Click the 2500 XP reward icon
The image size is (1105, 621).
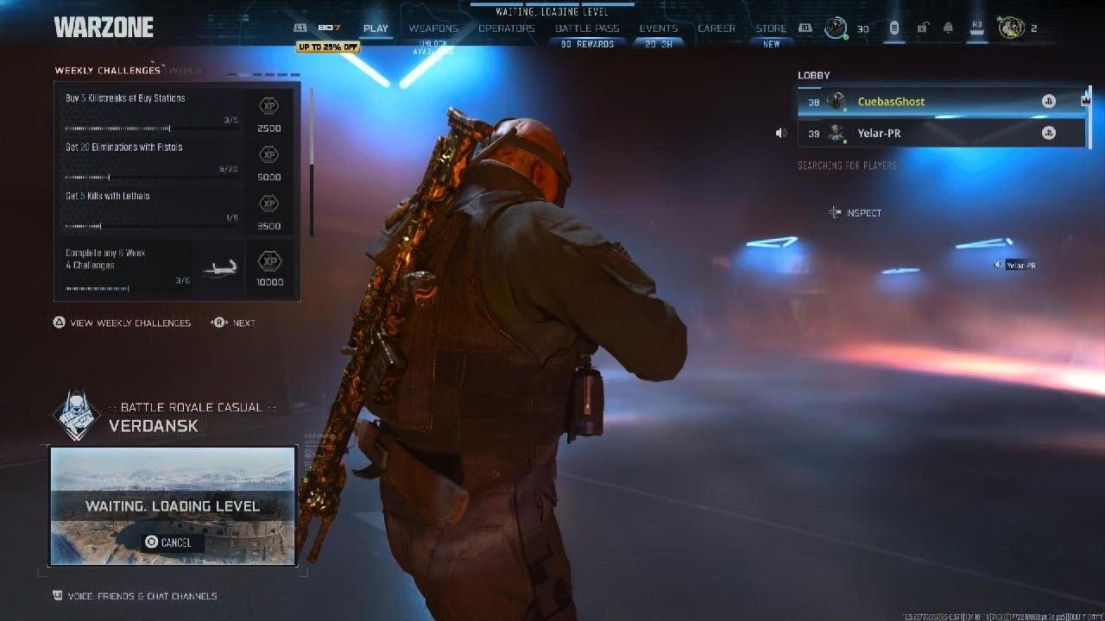269,105
